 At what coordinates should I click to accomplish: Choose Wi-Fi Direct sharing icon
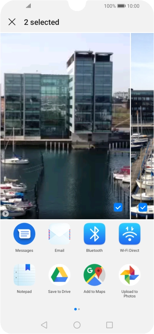tap(129, 234)
